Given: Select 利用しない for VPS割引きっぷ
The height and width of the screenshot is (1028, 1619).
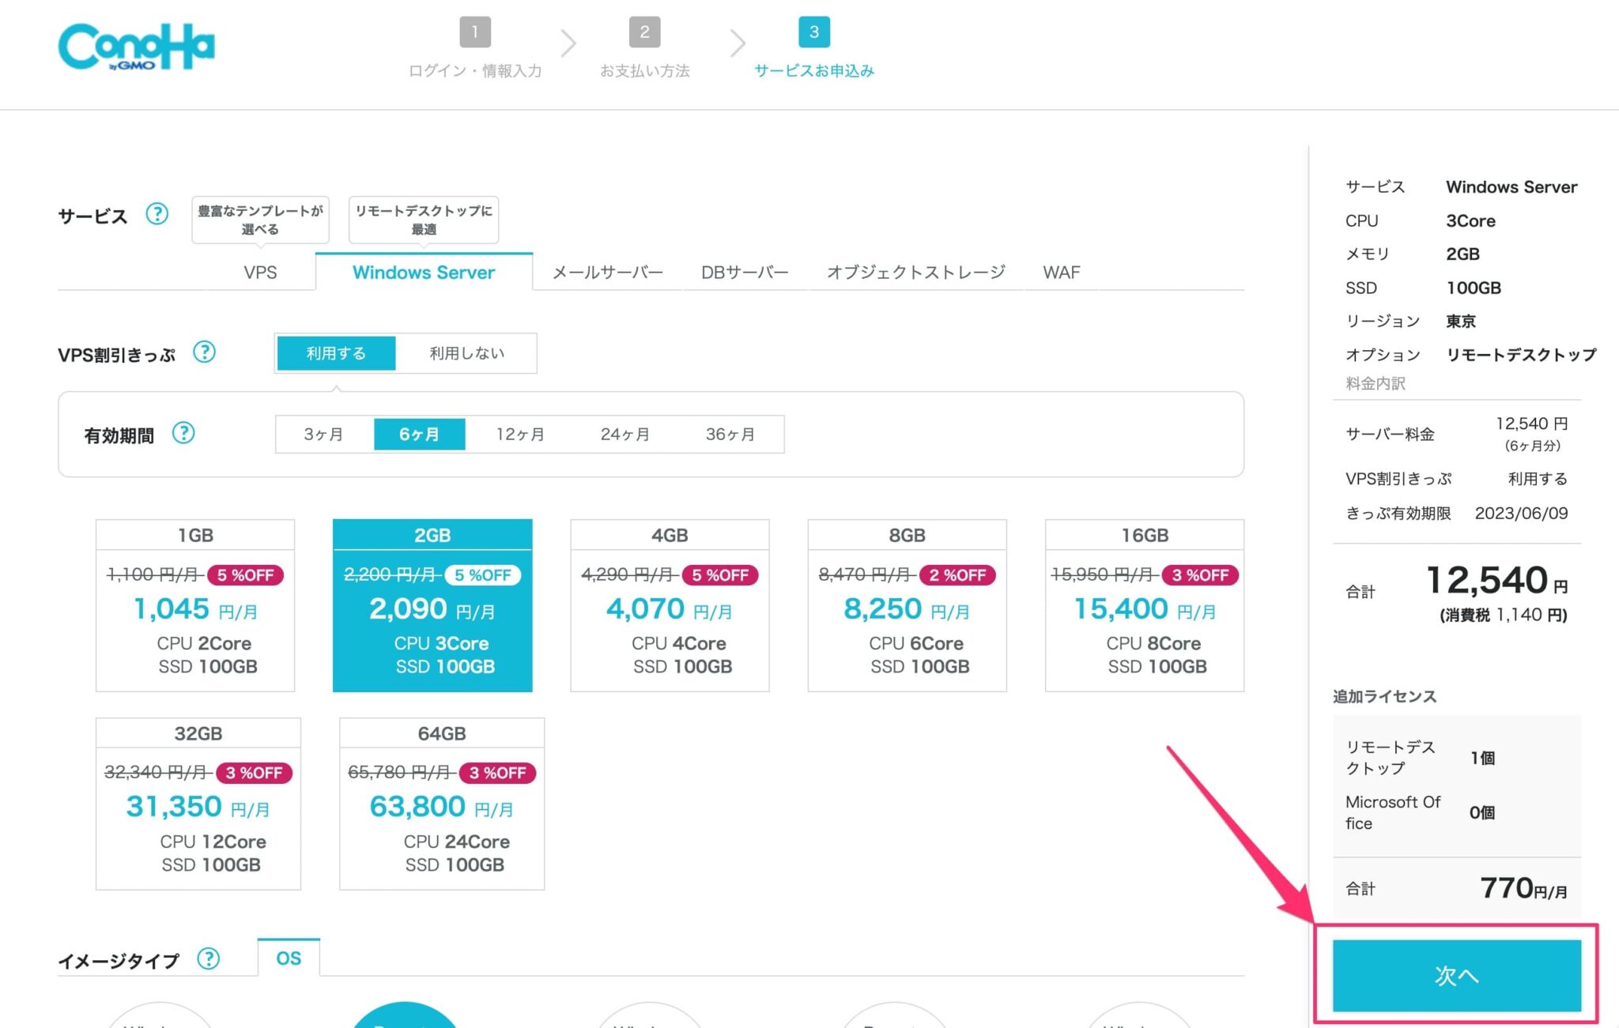Looking at the screenshot, I should 466,353.
